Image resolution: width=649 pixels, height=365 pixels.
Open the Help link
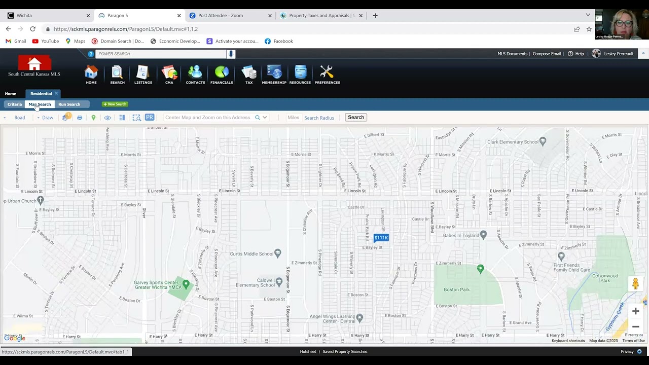(x=576, y=54)
